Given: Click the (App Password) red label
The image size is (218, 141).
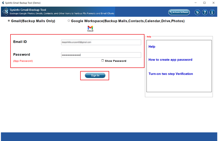Looking at the screenshot, I should [x=23, y=61].
